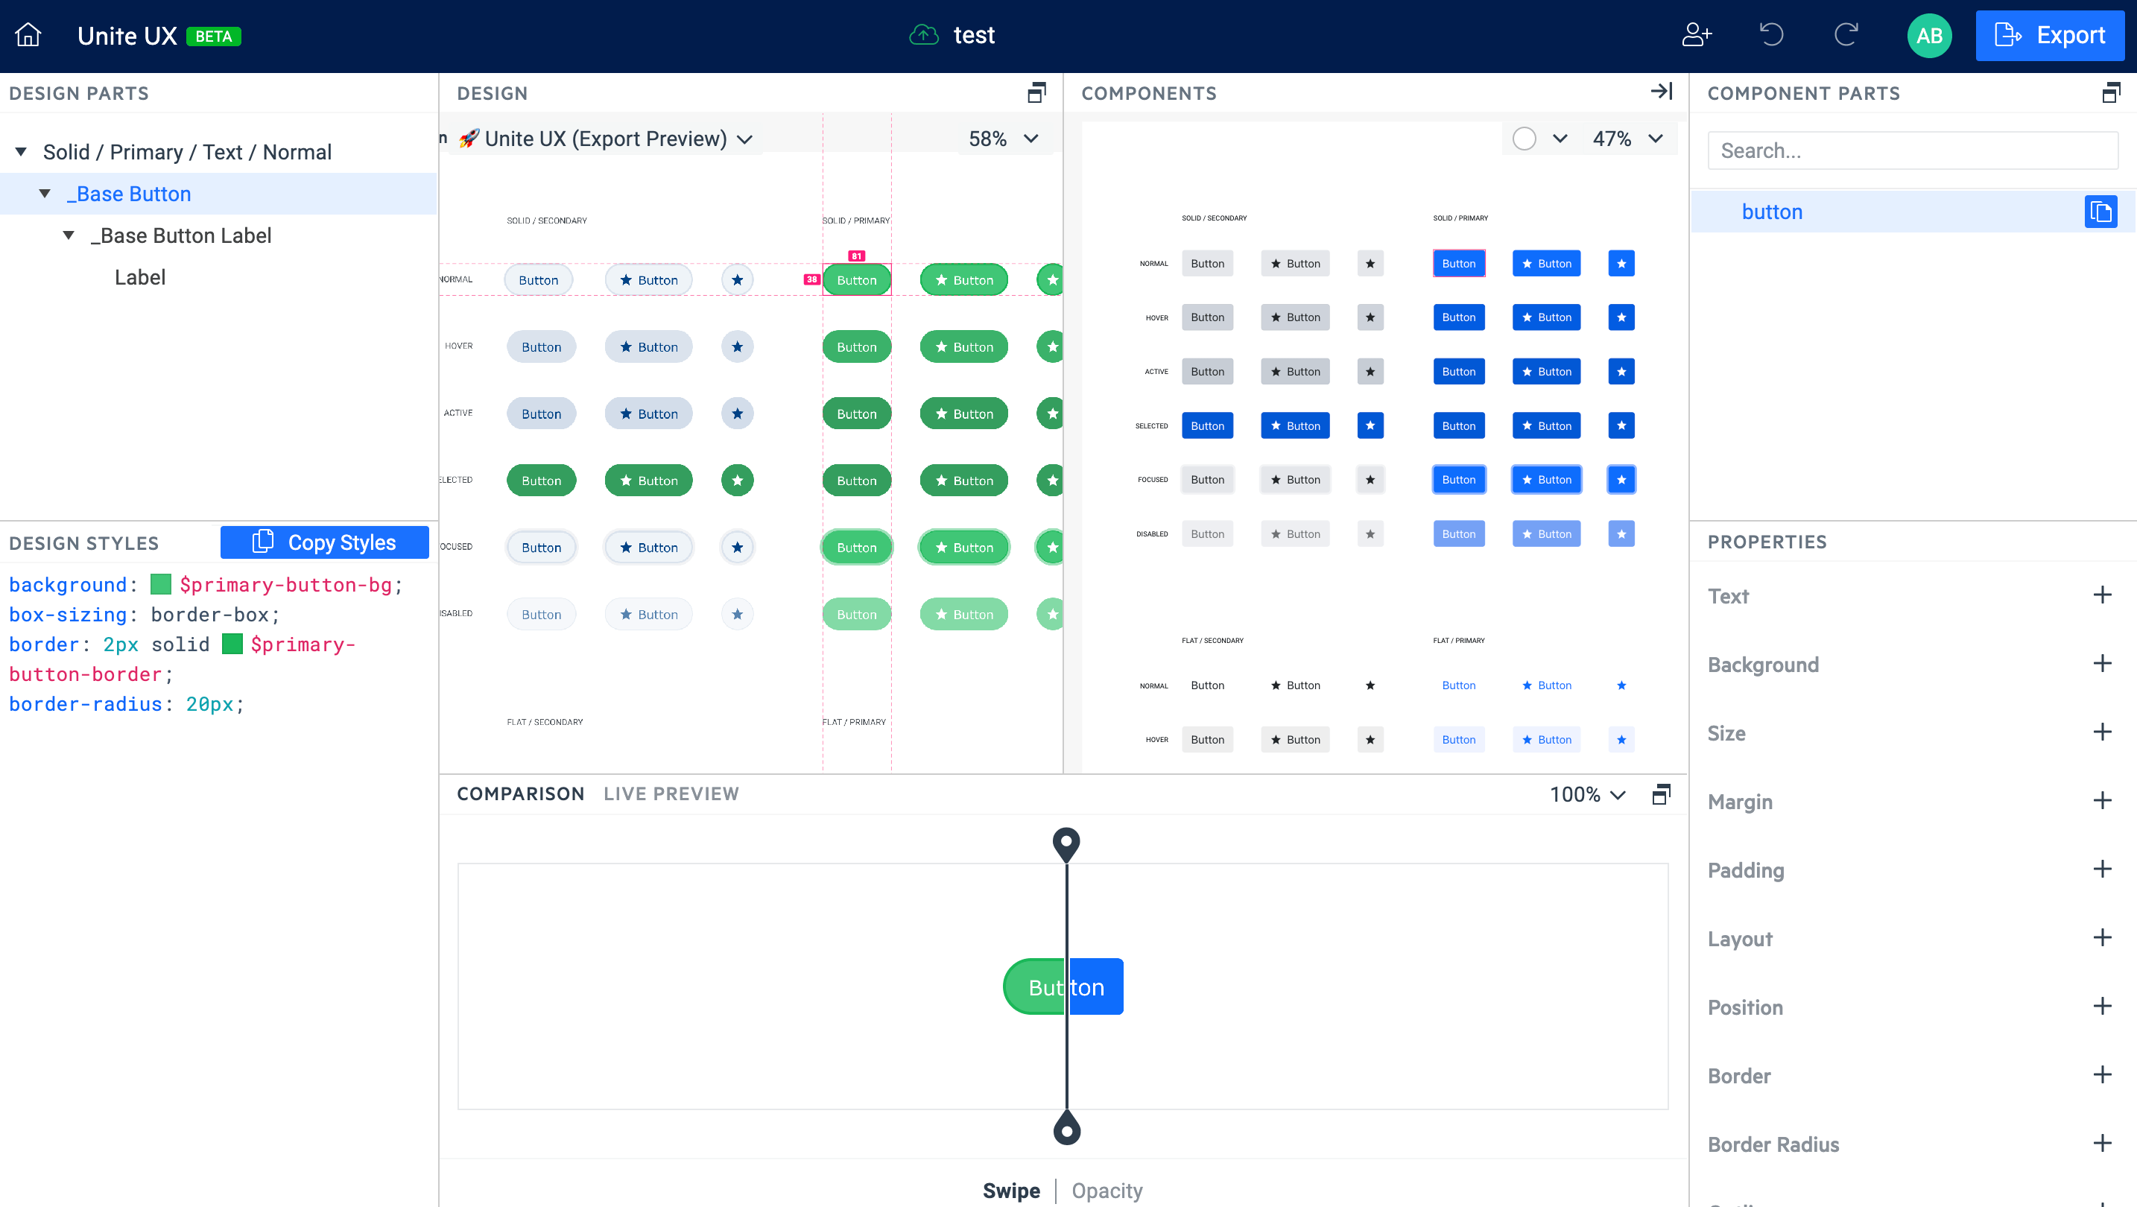
Task: Click the Unite UX logo title
Action: point(127,36)
